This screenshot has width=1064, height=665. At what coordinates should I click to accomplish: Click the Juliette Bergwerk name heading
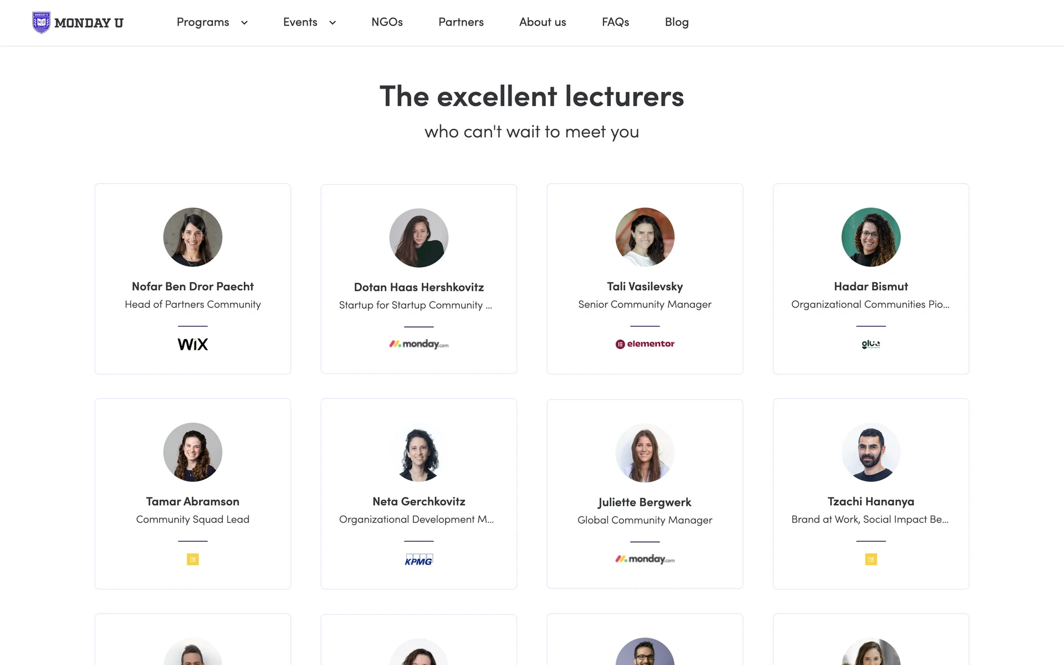point(644,502)
